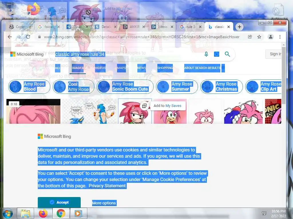Open Firefox from the taskbar
293x219 pixels.
pos(43,213)
